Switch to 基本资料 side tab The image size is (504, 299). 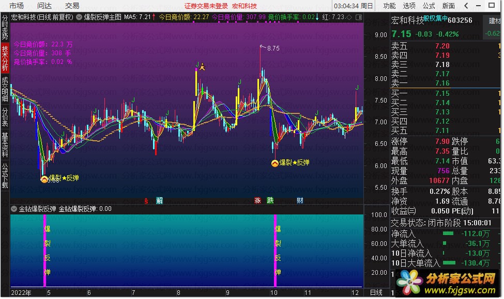tap(5, 144)
